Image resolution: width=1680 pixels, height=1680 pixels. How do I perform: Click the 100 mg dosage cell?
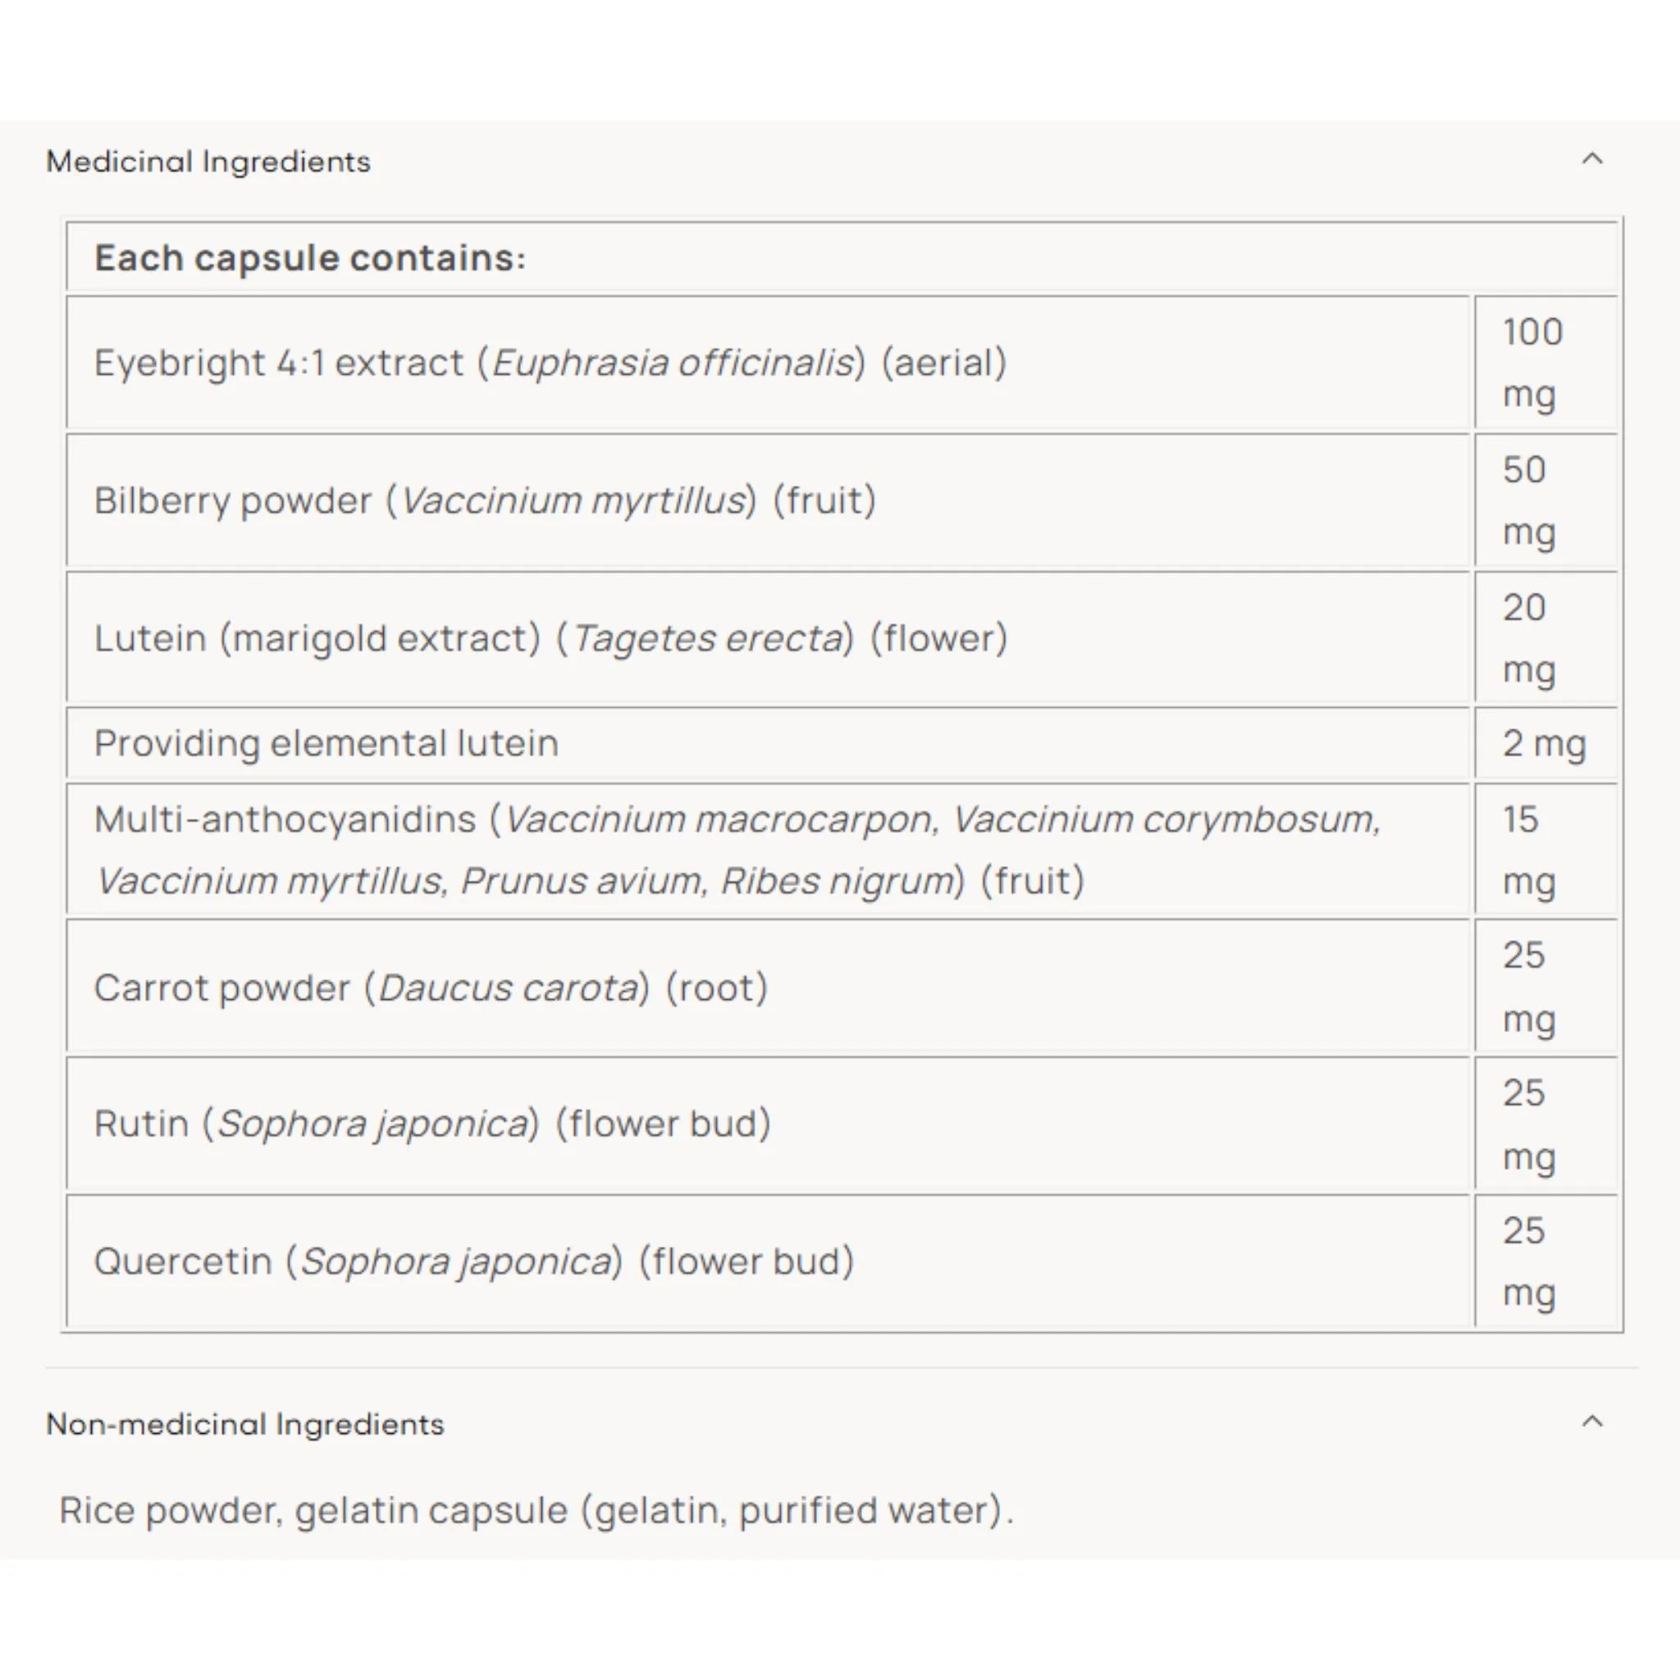(x=1546, y=363)
